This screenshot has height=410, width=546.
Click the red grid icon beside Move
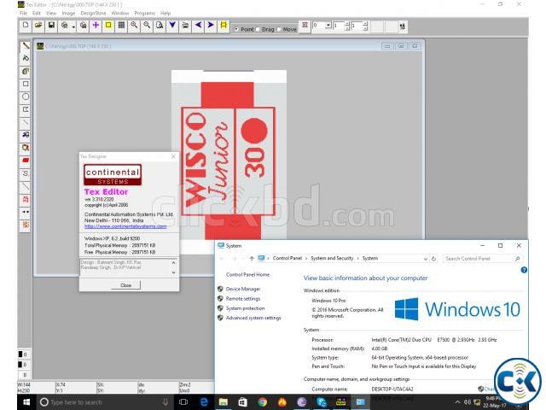click(x=305, y=26)
